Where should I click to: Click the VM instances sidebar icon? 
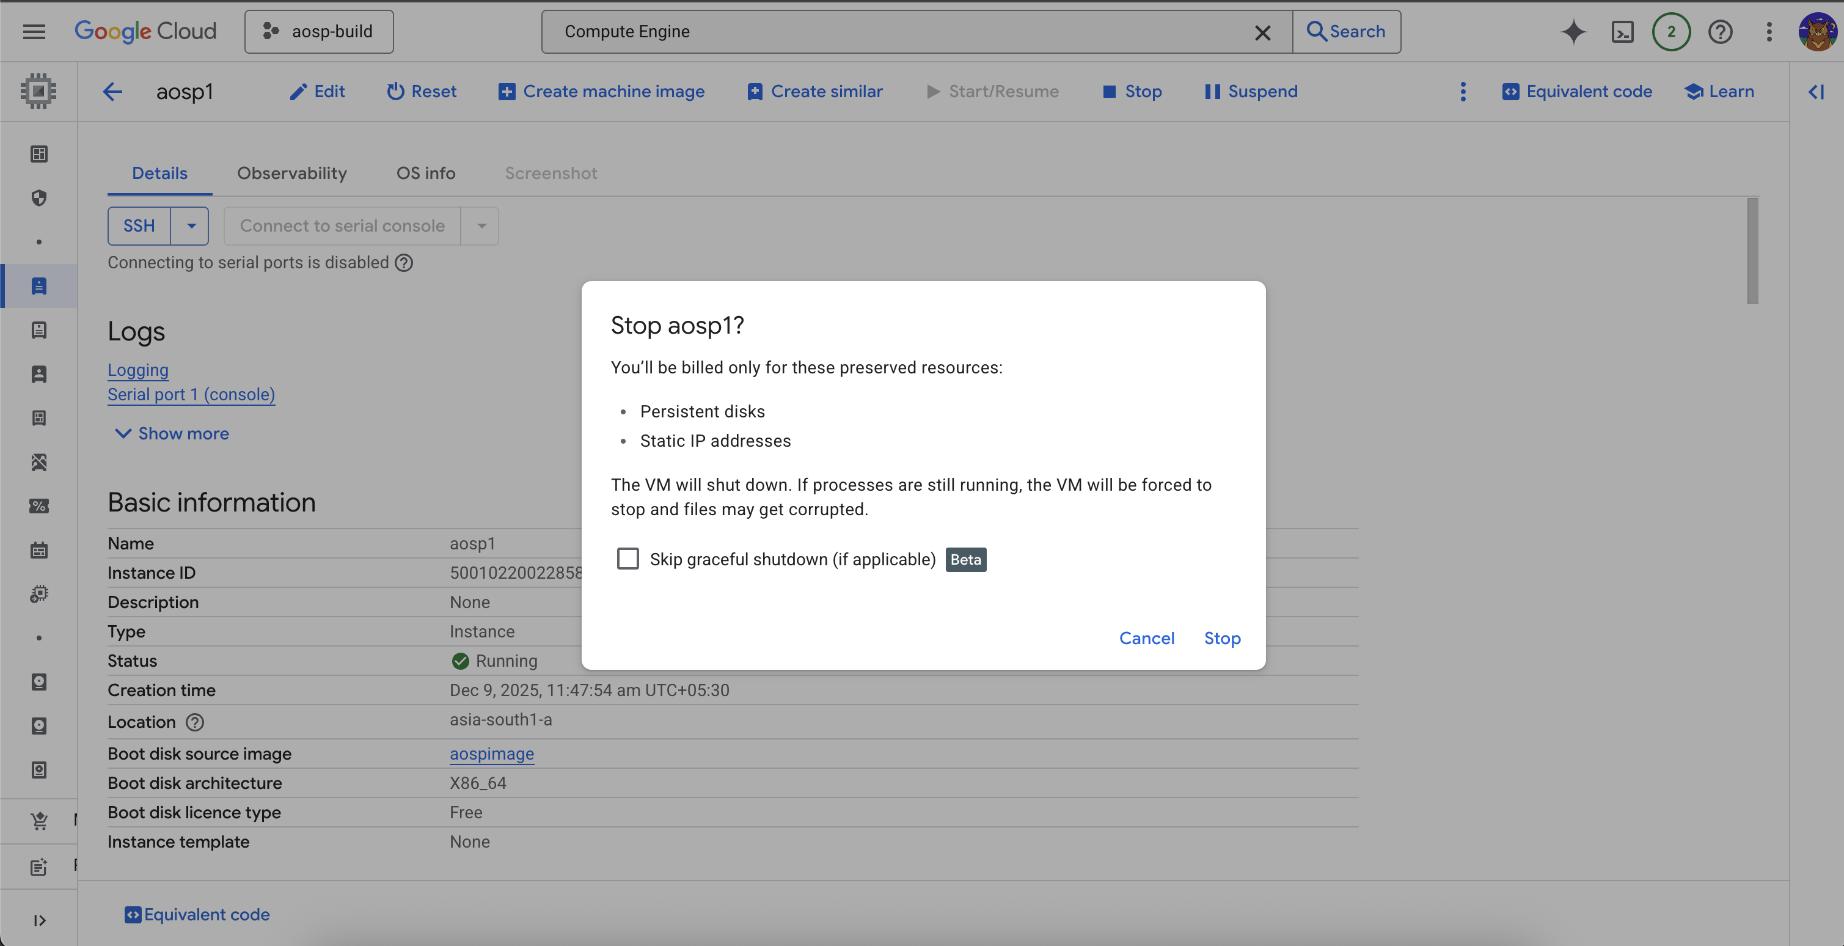tap(38, 286)
